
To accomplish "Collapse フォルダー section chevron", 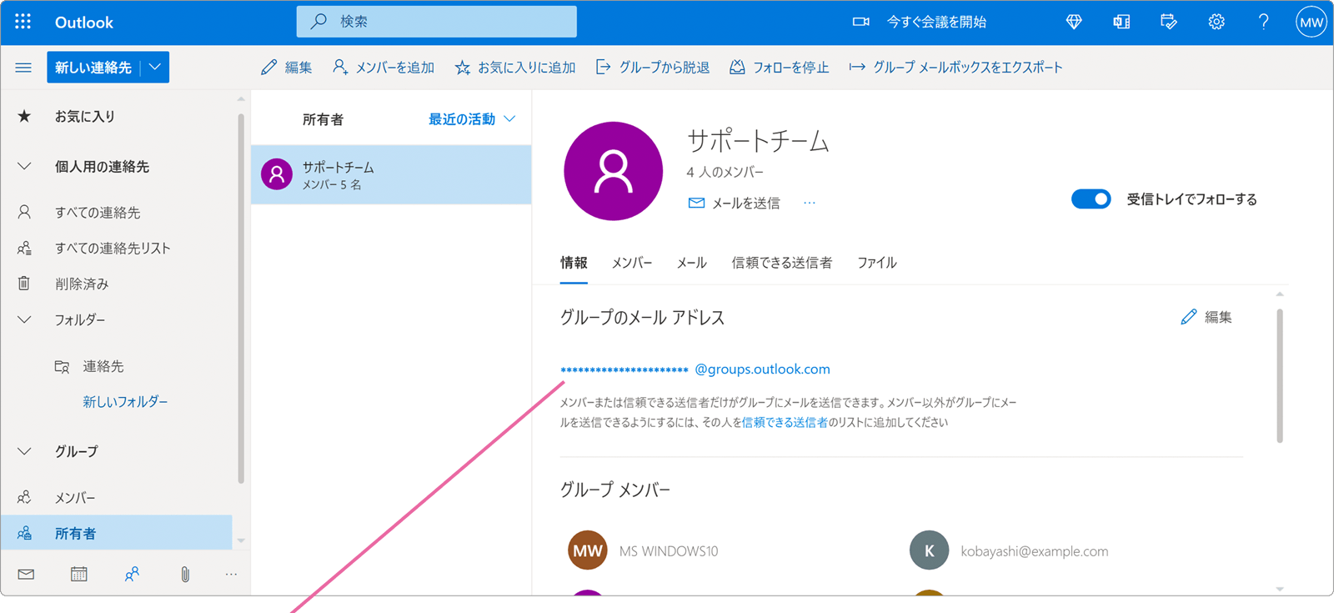I will 24,320.
